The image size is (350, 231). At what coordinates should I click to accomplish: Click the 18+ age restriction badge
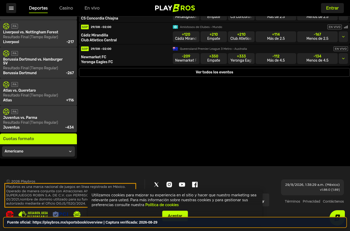[x=10, y=214]
